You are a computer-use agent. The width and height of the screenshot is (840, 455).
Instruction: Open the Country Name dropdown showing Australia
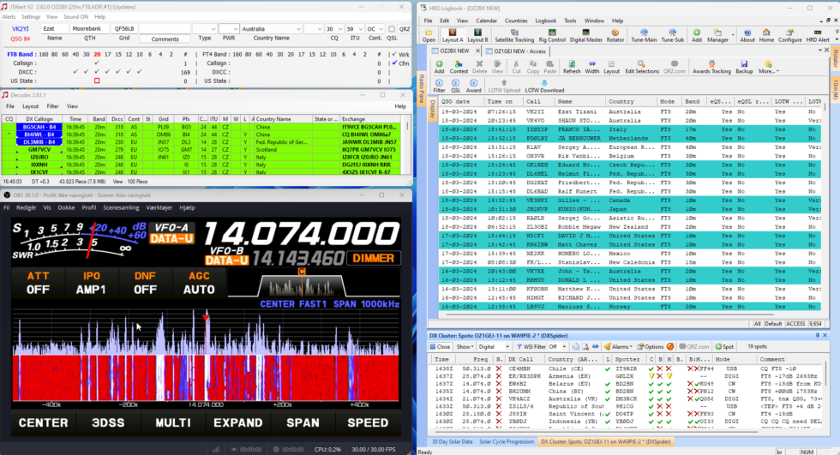pyautogui.click(x=298, y=29)
